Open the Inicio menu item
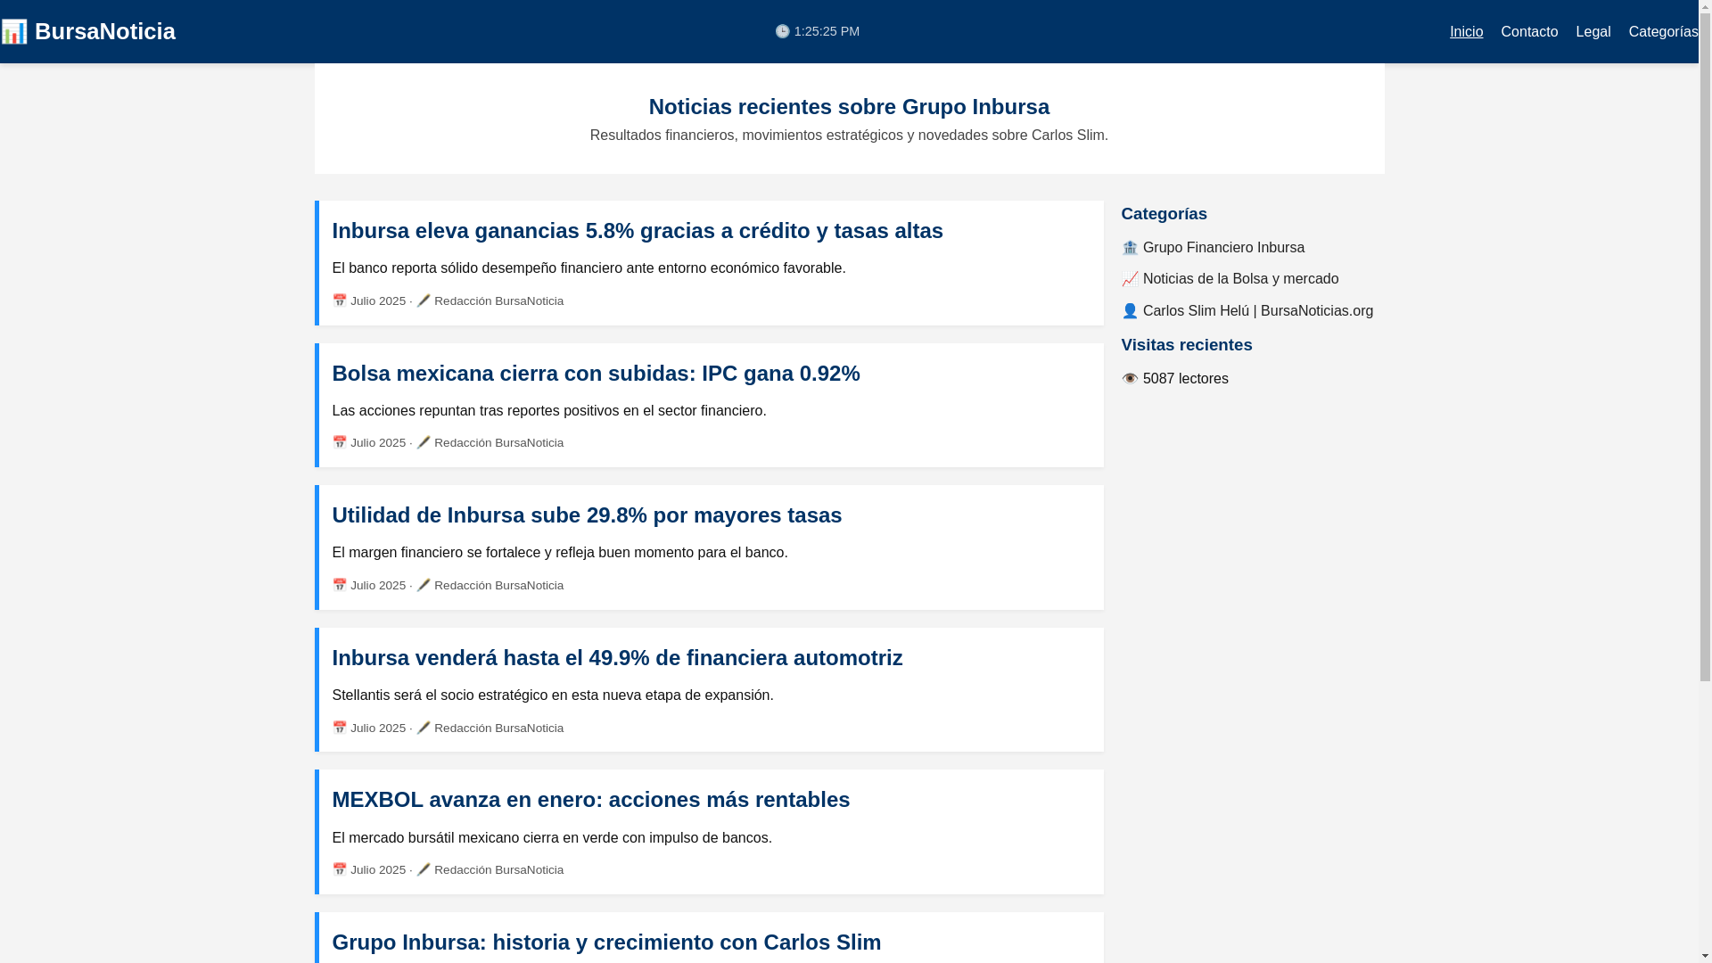 tap(1466, 32)
